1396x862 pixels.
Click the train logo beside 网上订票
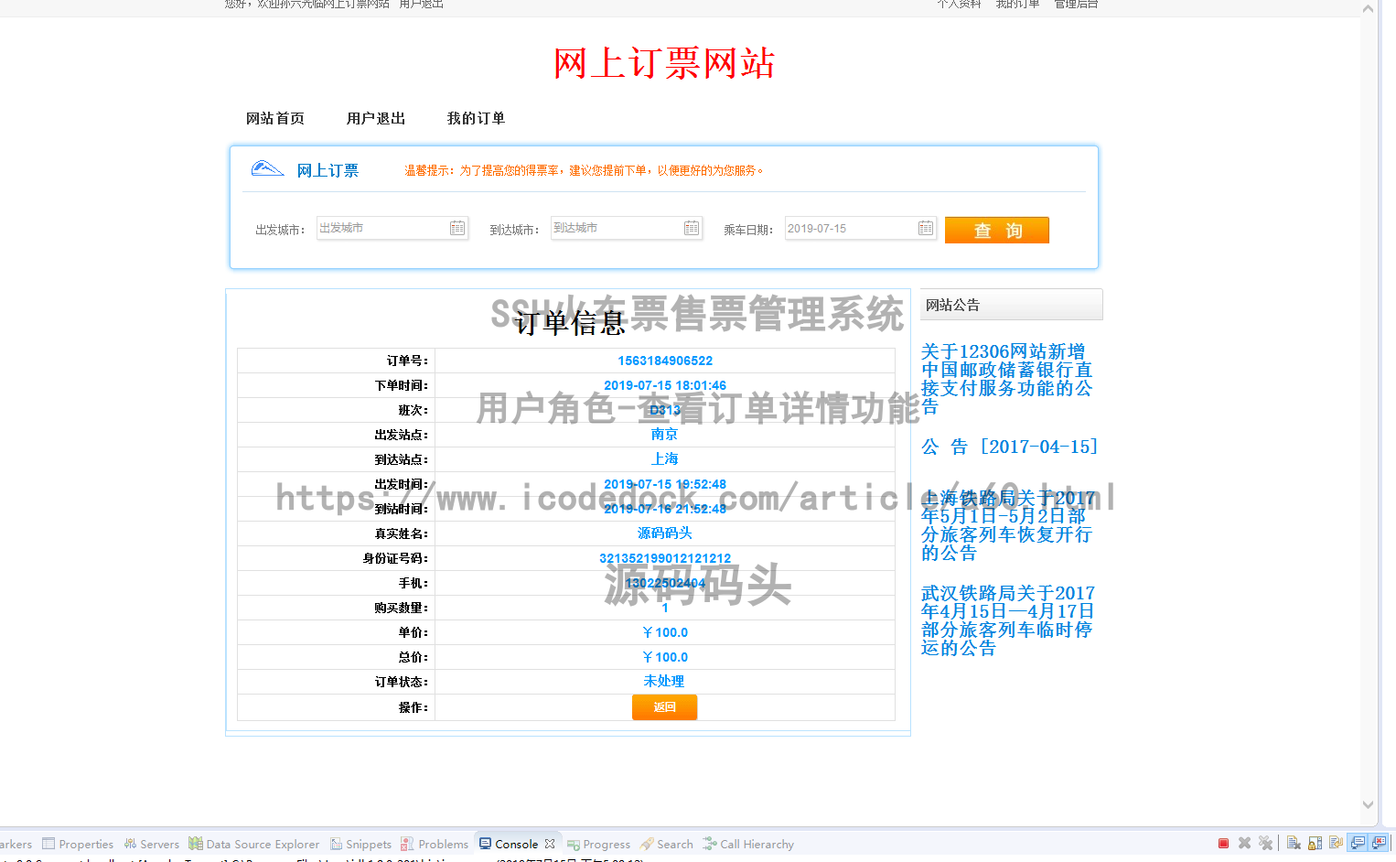coord(267,169)
